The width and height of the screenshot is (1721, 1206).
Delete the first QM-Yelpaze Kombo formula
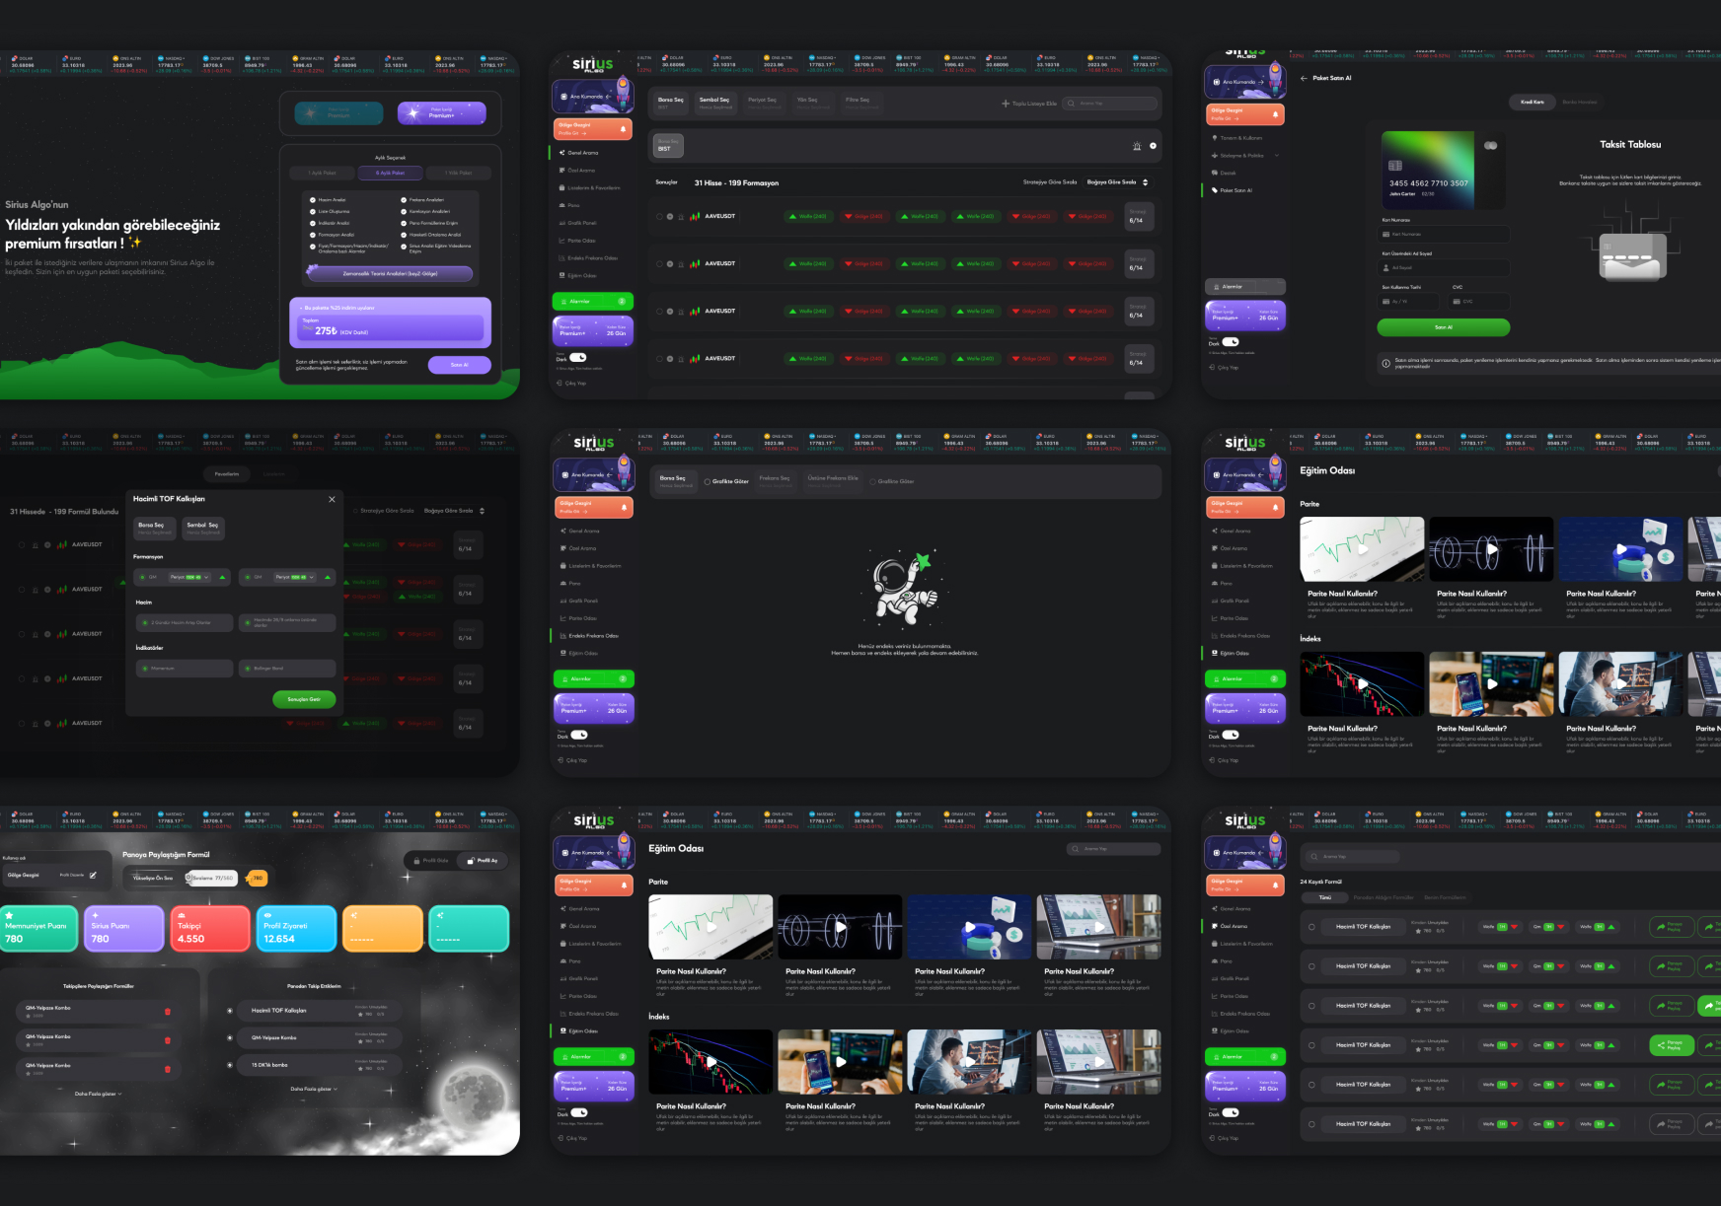(167, 1012)
